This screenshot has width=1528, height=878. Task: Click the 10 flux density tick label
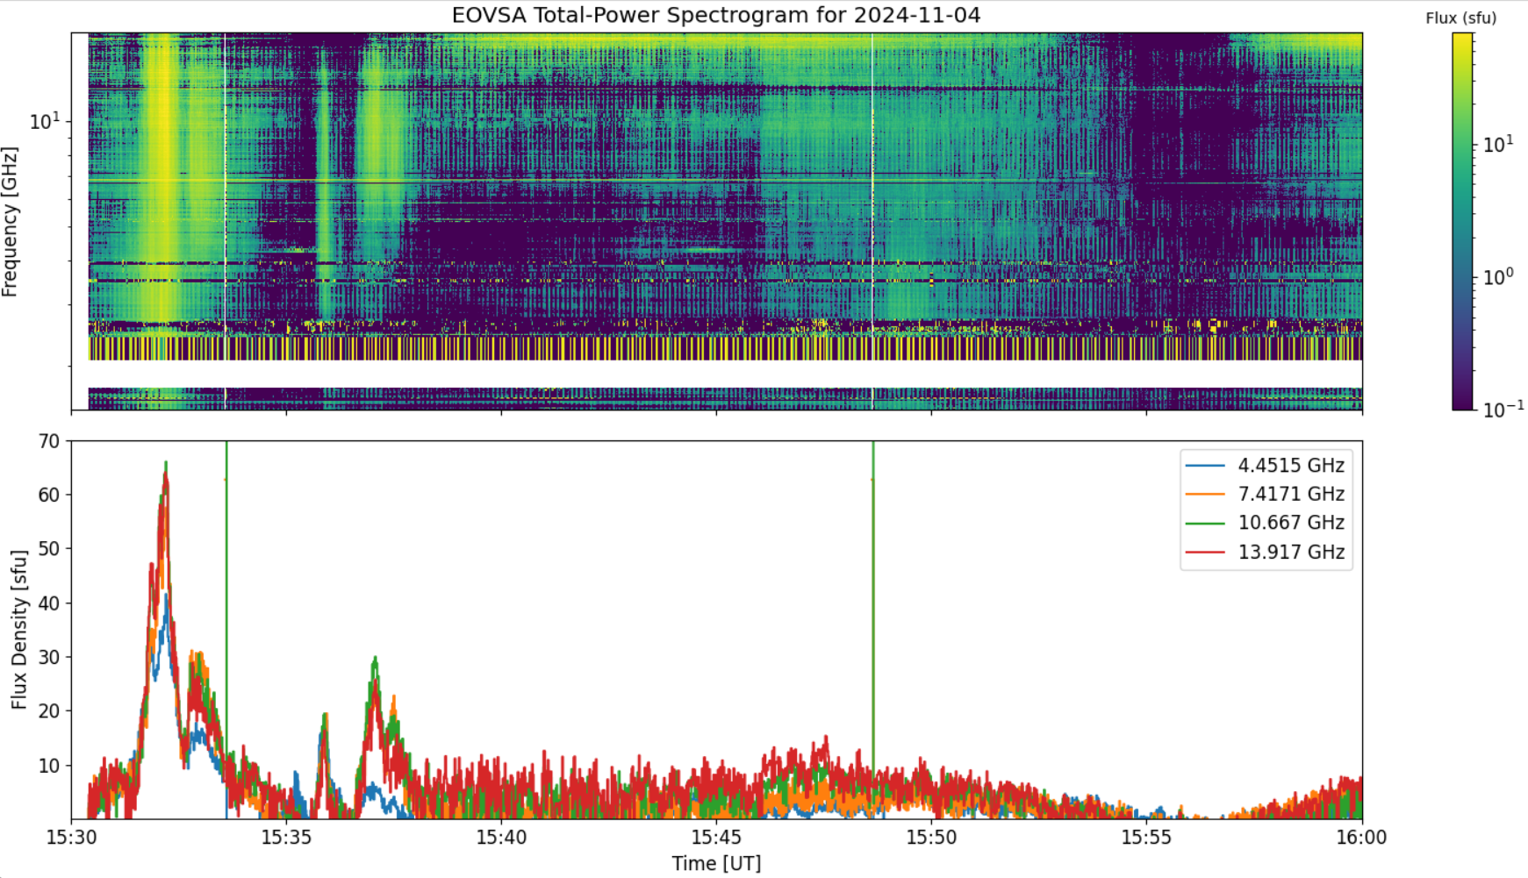tap(50, 766)
